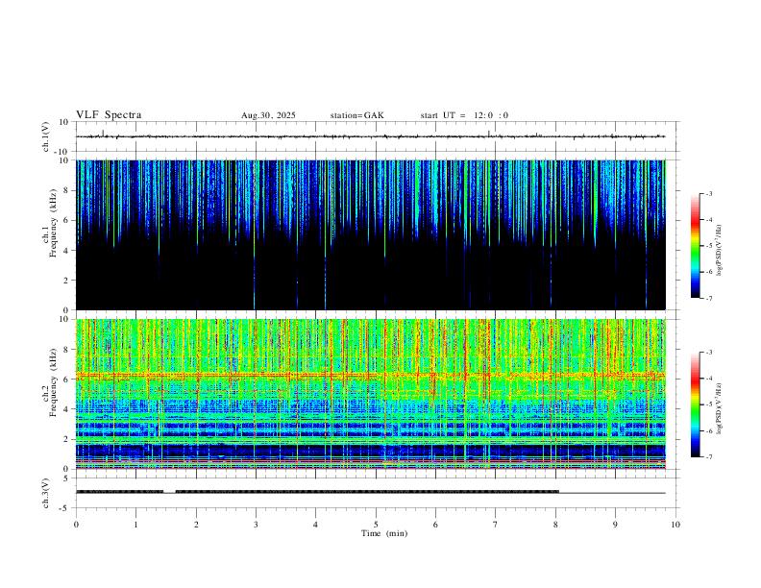761x588 pixels.
Task: Click time tick label "8" on x-axis
Action: (x=555, y=525)
